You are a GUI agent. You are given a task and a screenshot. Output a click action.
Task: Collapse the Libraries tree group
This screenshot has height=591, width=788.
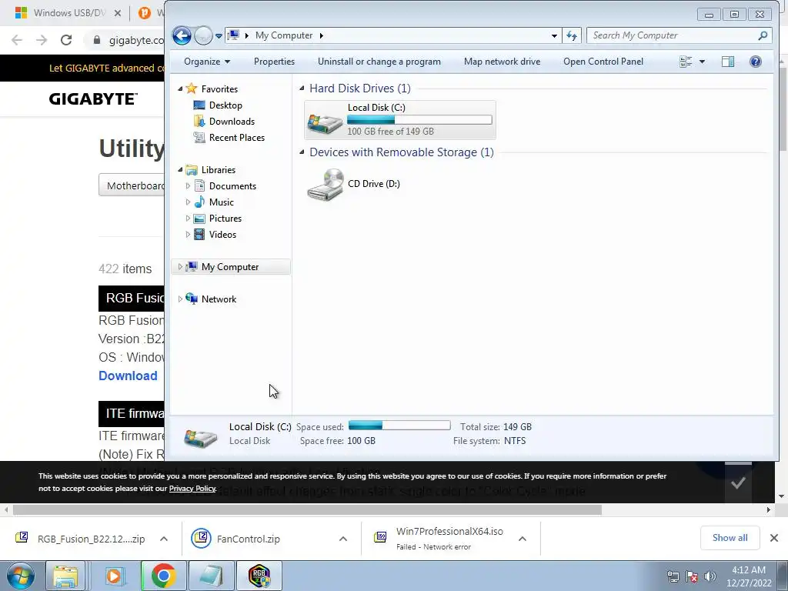coord(180,170)
